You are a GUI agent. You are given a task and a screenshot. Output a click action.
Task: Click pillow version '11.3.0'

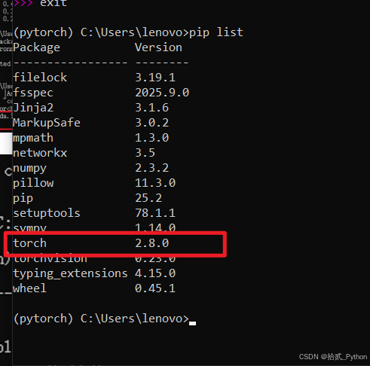pos(155,183)
